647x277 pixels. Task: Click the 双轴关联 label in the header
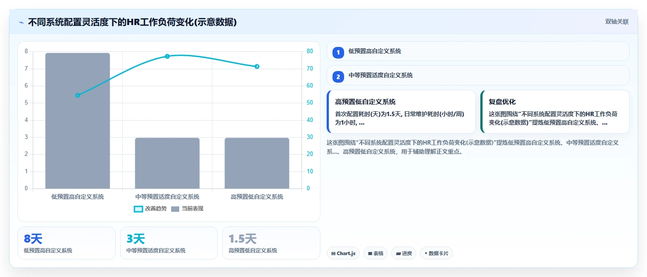[x=617, y=21]
